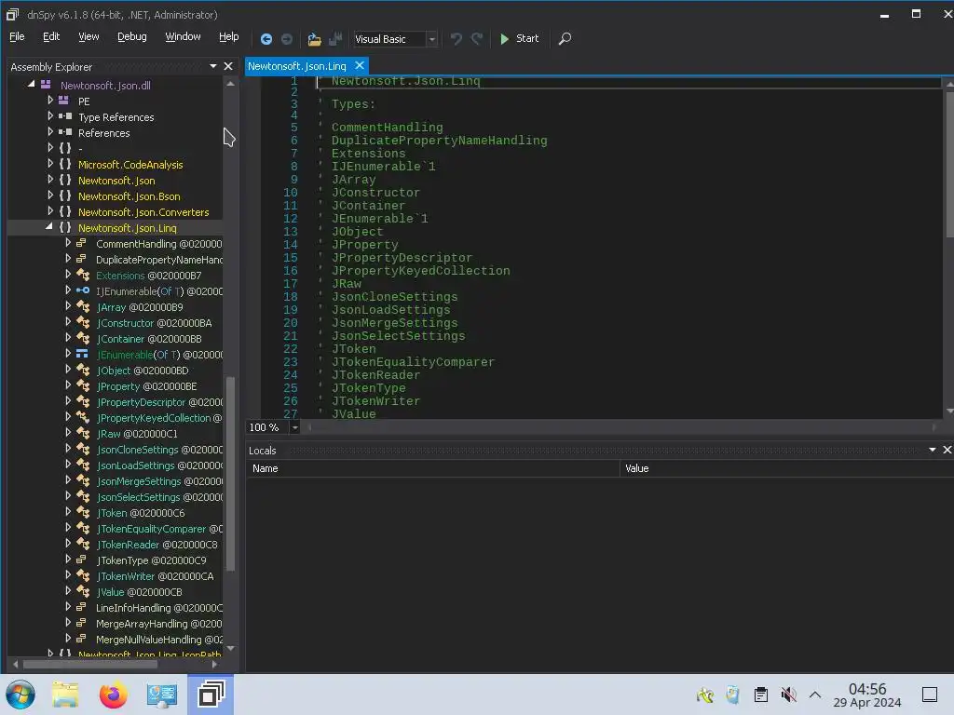This screenshot has height=715, width=954.
Task: Select JConstructor in the assembly tree
Action: coord(155,323)
